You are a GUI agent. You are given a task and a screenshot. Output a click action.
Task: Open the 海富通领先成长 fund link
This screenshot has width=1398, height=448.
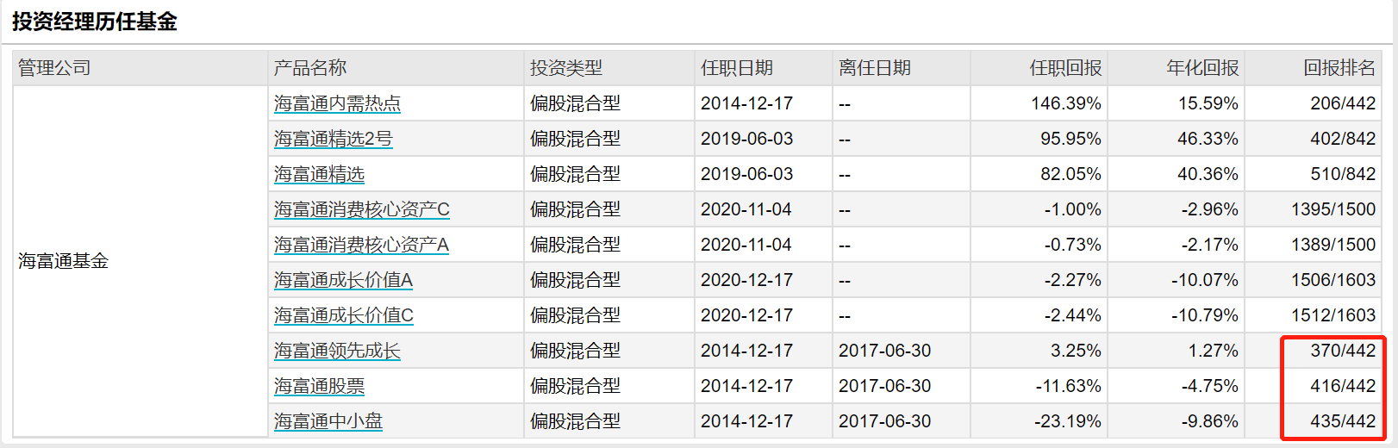coord(337,351)
